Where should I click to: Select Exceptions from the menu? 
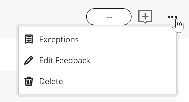[x=59, y=40]
